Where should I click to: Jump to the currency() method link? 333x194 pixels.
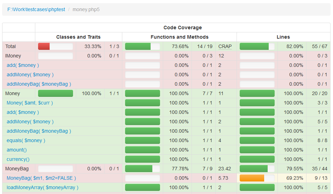pyautogui.click(x=18, y=159)
